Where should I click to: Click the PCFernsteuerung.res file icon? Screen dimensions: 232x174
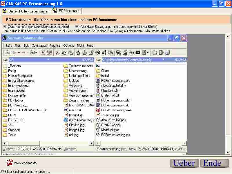coord(98,135)
